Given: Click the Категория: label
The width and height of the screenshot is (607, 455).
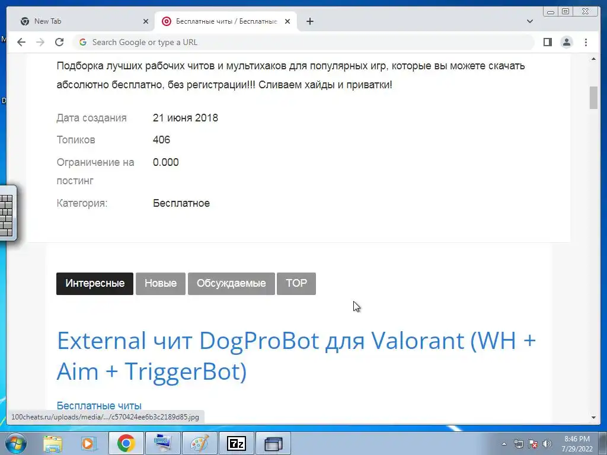Looking at the screenshot, I should (x=82, y=203).
